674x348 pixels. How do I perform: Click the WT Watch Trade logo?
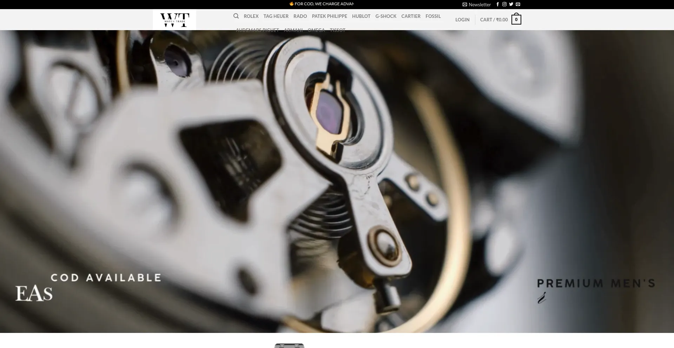point(174,20)
